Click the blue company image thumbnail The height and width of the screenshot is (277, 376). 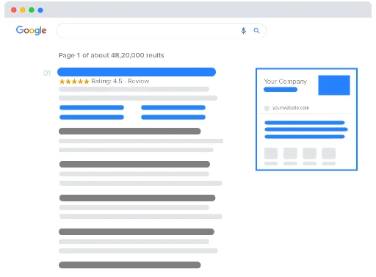click(x=334, y=85)
